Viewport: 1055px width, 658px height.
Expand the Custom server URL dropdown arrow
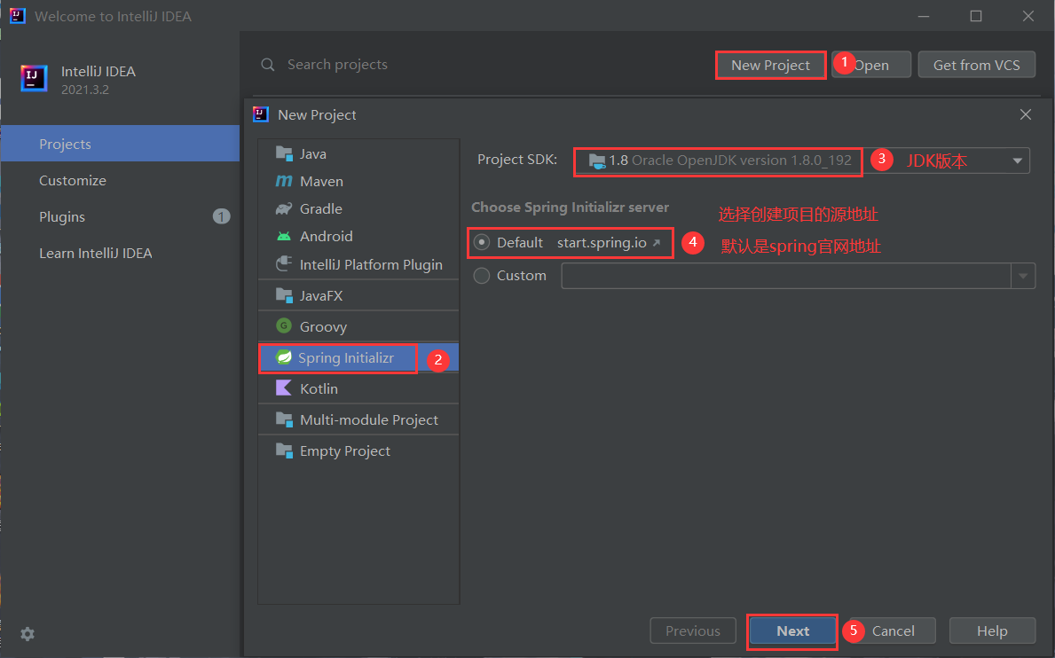[x=1023, y=276]
